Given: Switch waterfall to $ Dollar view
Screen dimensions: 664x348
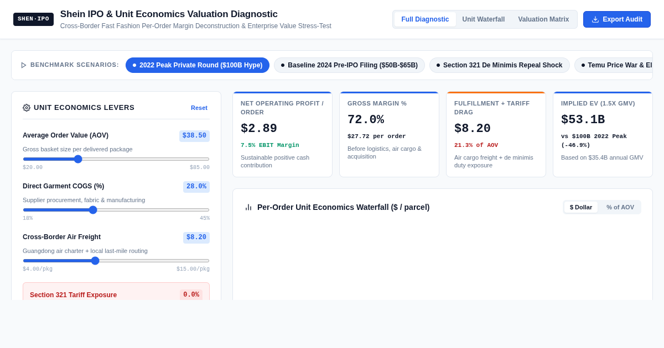Looking at the screenshot, I should pyautogui.click(x=581, y=207).
